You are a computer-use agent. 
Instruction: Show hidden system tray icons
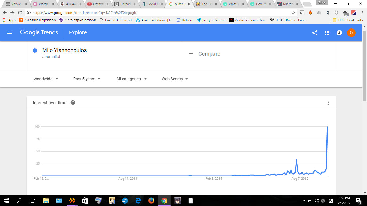pos(304,201)
